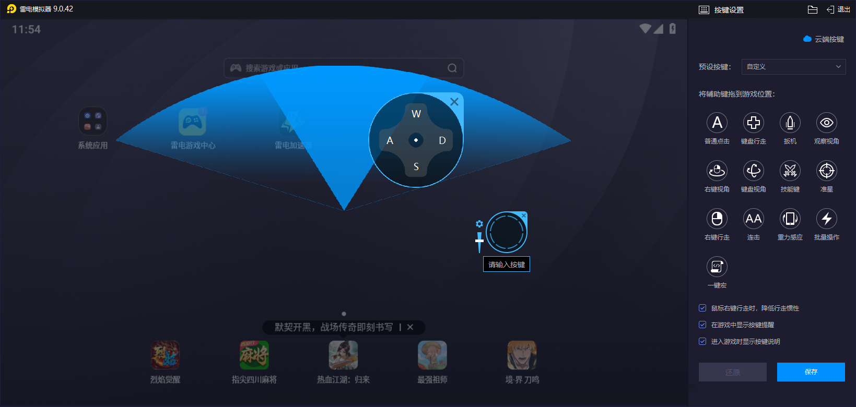Toggle 在游戏中显示按键提醒 checkbox
Image resolution: width=856 pixels, height=407 pixels.
point(702,325)
